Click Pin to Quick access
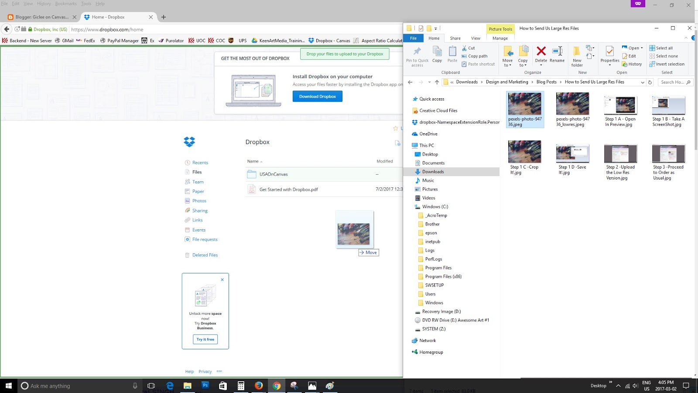 point(417,57)
